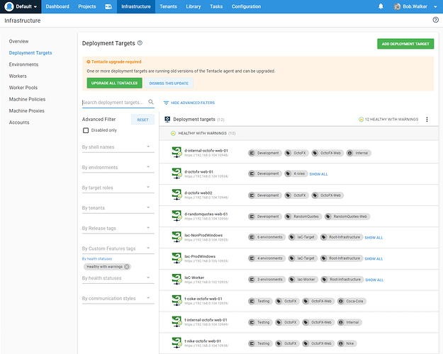
Task: Go to the Dashboard tab
Action: [x=57, y=6]
